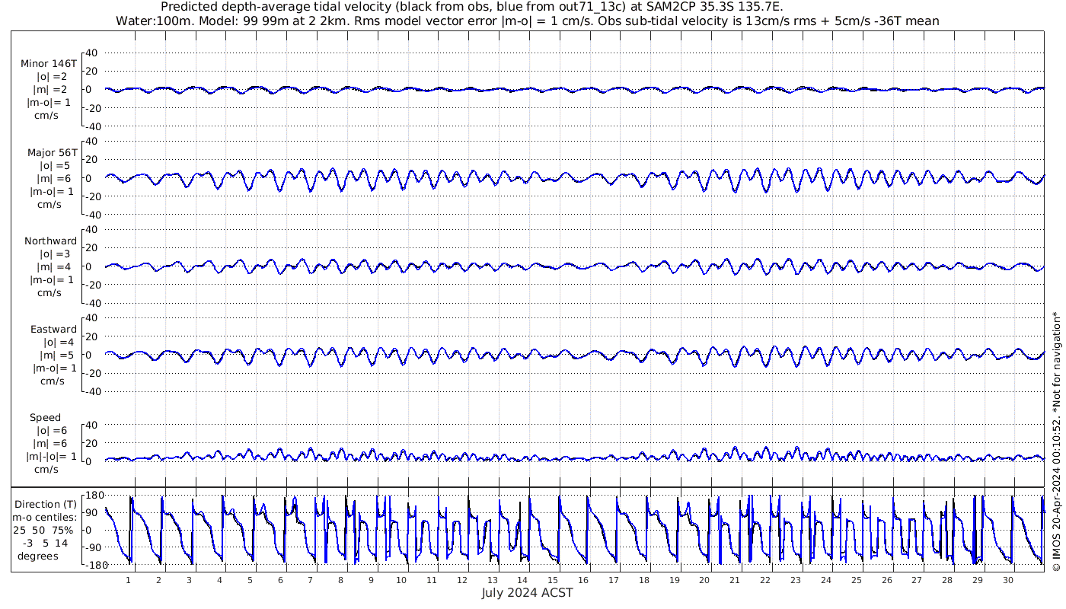Select the 40 tick of the Minor panel
Viewport: 1066px width, 609px height.
click(91, 53)
